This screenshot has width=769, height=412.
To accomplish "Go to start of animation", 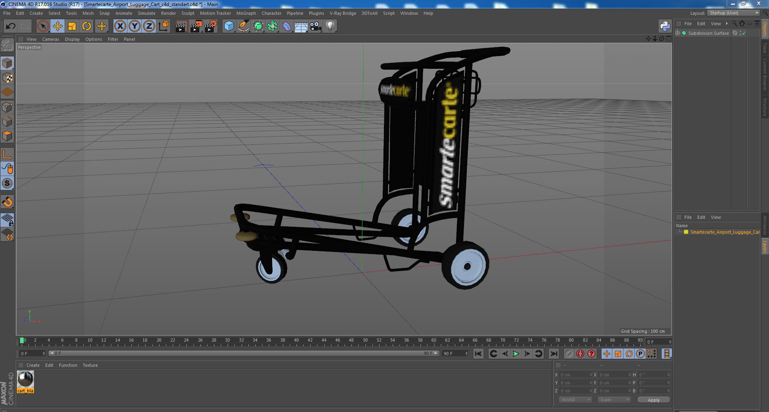I will click(x=478, y=354).
